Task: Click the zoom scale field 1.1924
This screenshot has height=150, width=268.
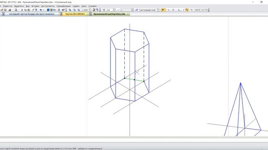Action: tap(85, 10)
